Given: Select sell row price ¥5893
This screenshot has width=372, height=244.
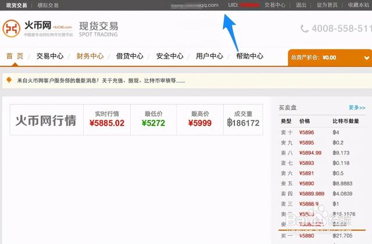Looking at the screenshot, I should tap(306, 163).
